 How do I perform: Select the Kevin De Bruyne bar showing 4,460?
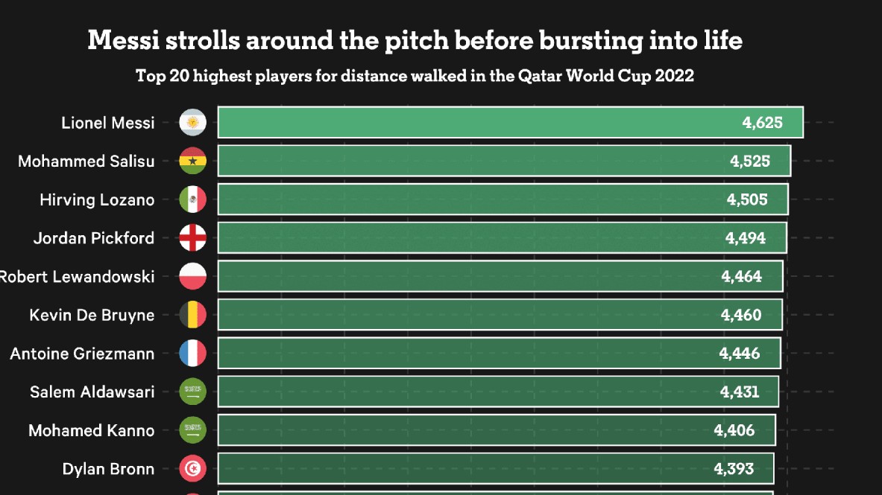tap(500, 315)
